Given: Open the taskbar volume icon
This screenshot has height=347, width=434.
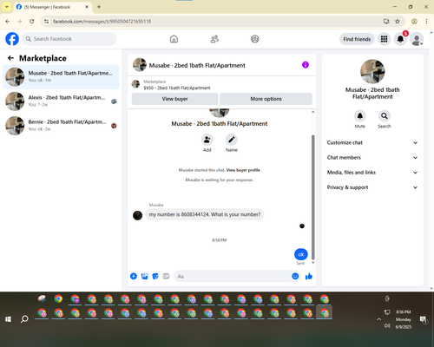Looking at the screenshot, I should click(x=387, y=326).
